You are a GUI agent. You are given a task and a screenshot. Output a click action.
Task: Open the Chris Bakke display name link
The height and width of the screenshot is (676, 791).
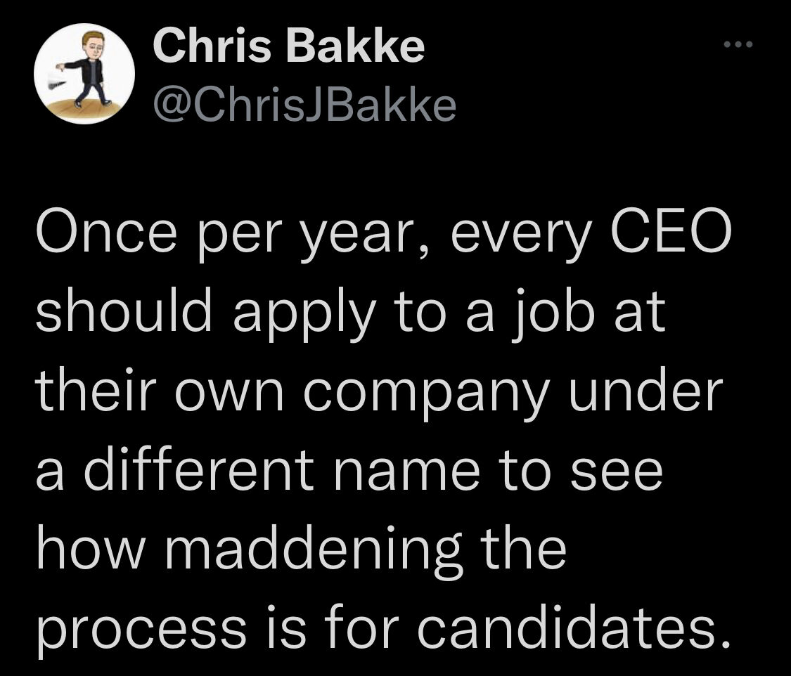288,44
